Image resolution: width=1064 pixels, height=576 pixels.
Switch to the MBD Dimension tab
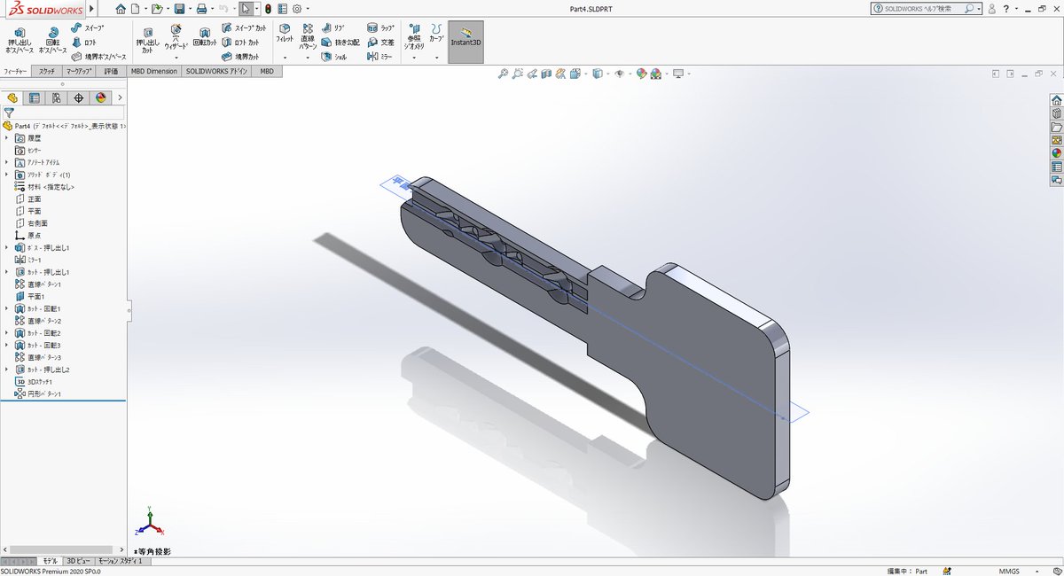[153, 71]
